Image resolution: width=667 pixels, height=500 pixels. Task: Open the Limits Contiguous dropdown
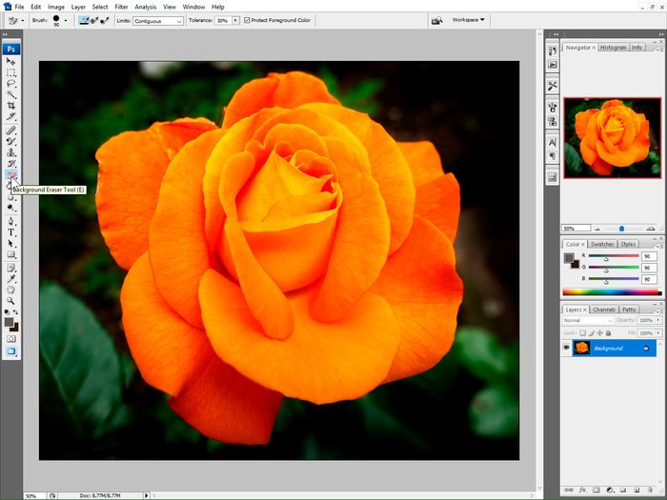[158, 20]
